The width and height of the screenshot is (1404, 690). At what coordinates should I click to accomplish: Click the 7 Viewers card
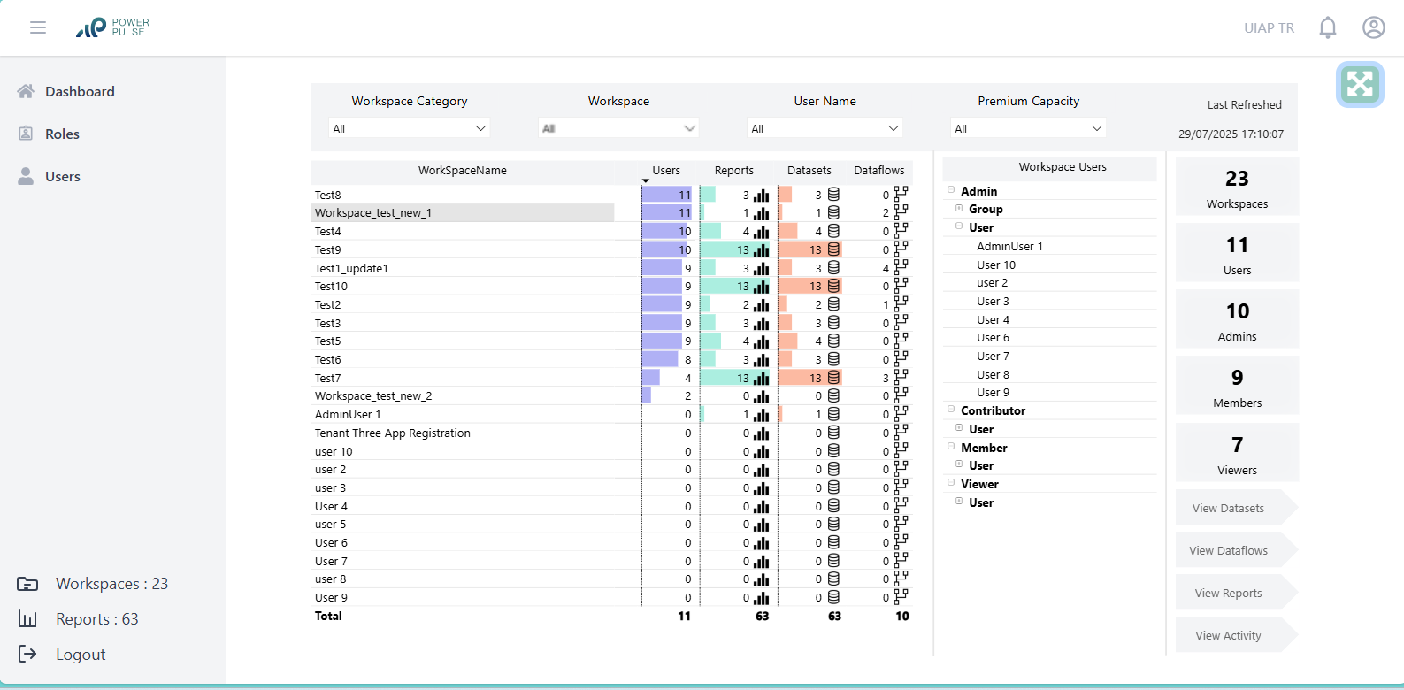1237,452
